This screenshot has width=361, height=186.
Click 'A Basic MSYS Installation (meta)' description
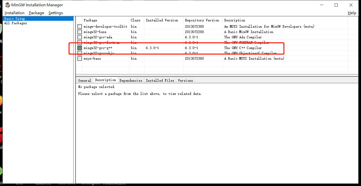(254, 58)
